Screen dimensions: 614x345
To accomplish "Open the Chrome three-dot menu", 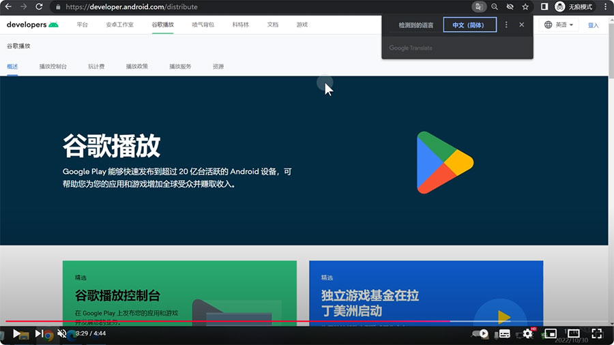I will [605, 7].
